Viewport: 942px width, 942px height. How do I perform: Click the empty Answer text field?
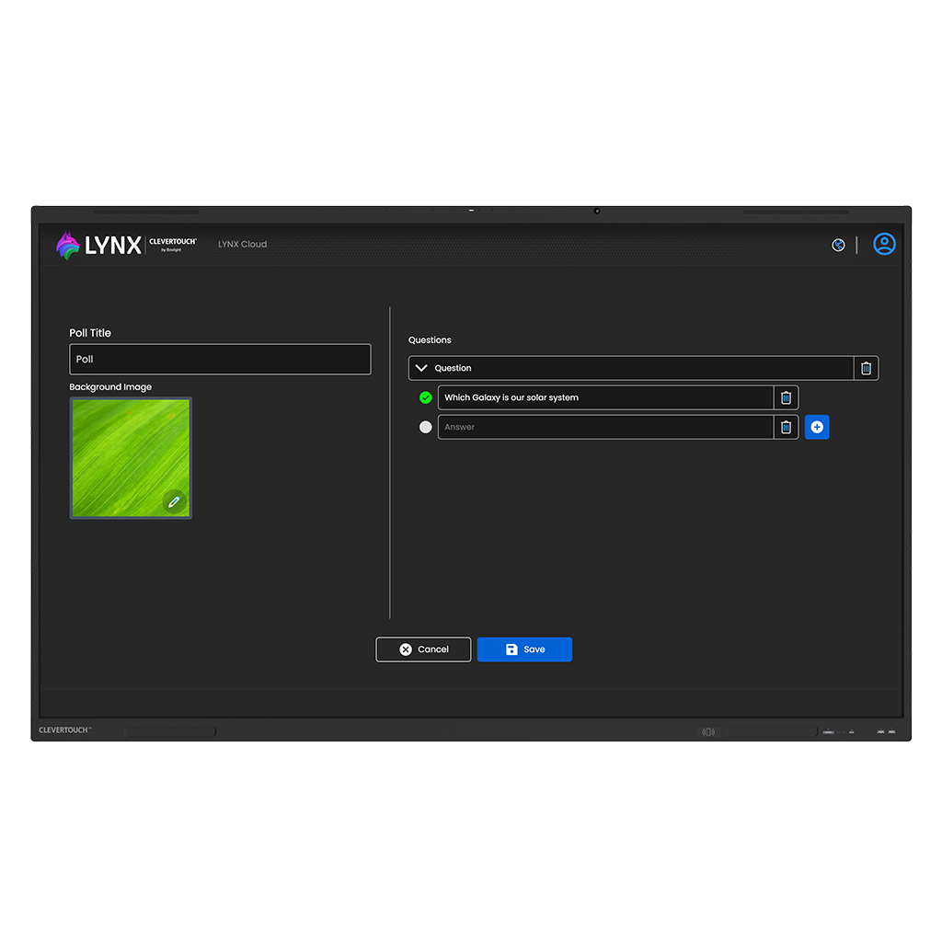pos(604,427)
